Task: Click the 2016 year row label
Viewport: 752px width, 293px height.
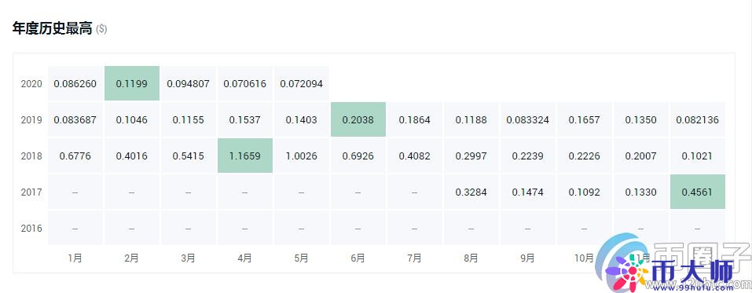Action: click(31, 229)
